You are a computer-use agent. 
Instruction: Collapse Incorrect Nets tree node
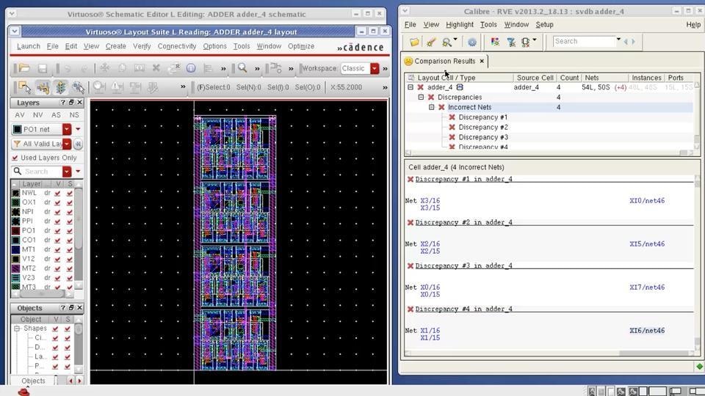[431, 107]
